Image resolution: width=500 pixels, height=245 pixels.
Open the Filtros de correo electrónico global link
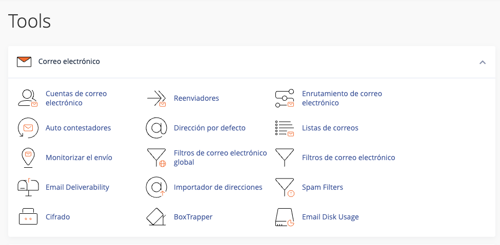click(220, 158)
